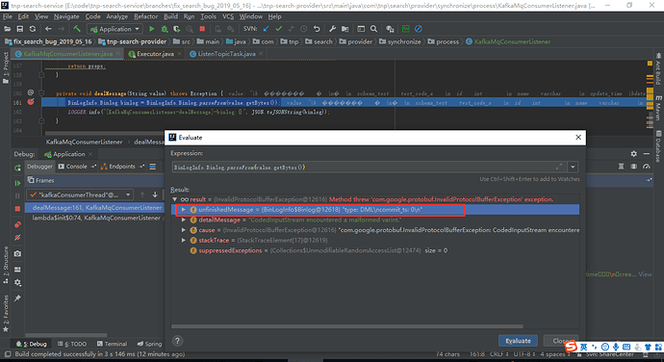Image resolution: width=664 pixels, height=362 pixels.
Task: Select the Console debug tab
Action: coord(73,167)
